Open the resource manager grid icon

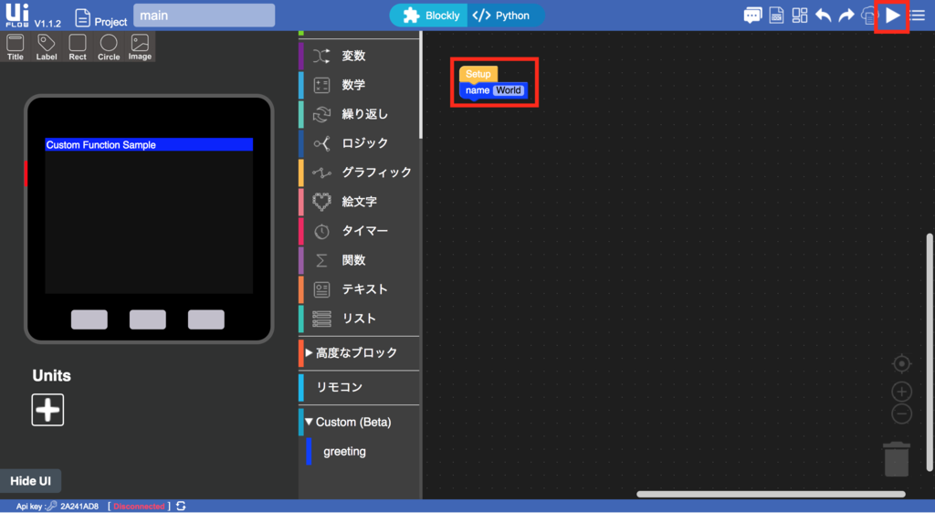(x=800, y=16)
